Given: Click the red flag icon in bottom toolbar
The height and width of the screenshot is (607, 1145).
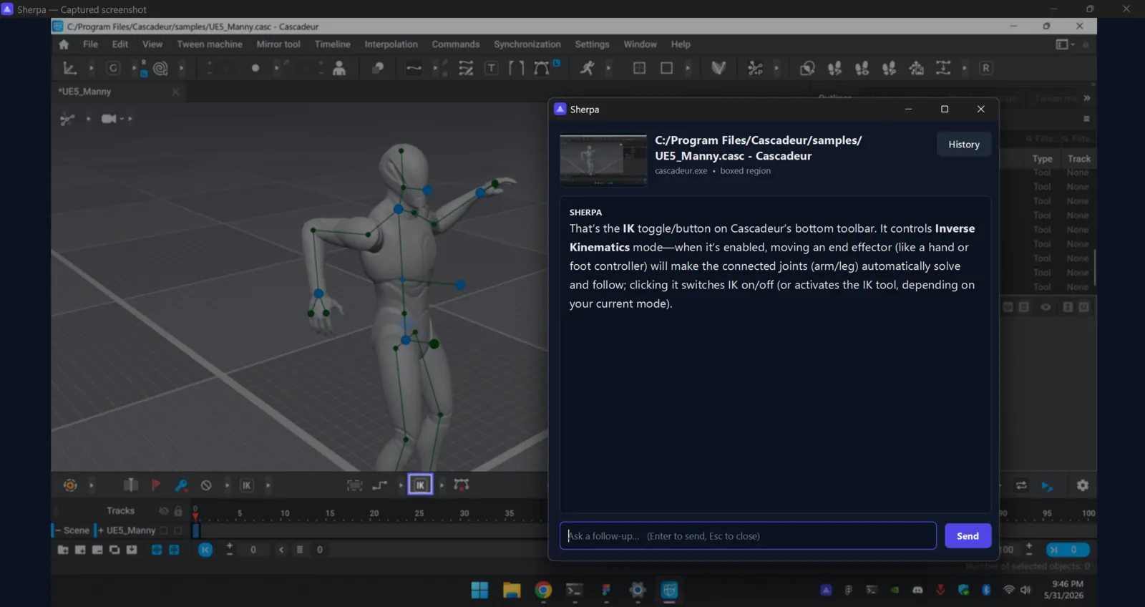Looking at the screenshot, I should tap(156, 485).
